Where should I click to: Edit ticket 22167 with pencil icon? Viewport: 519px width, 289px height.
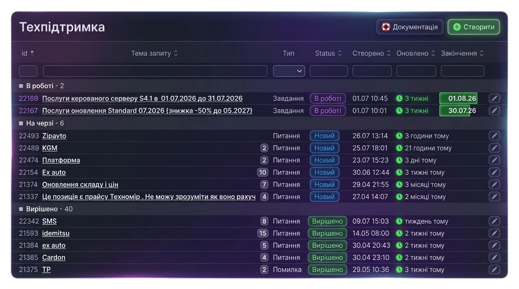point(494,111)
